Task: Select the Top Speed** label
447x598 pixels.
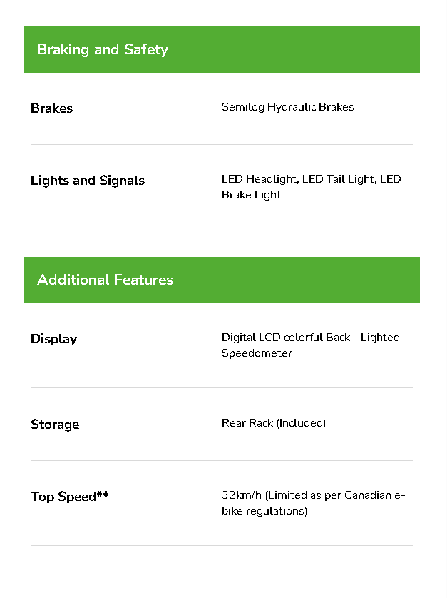Action: (x=69, y=497)
